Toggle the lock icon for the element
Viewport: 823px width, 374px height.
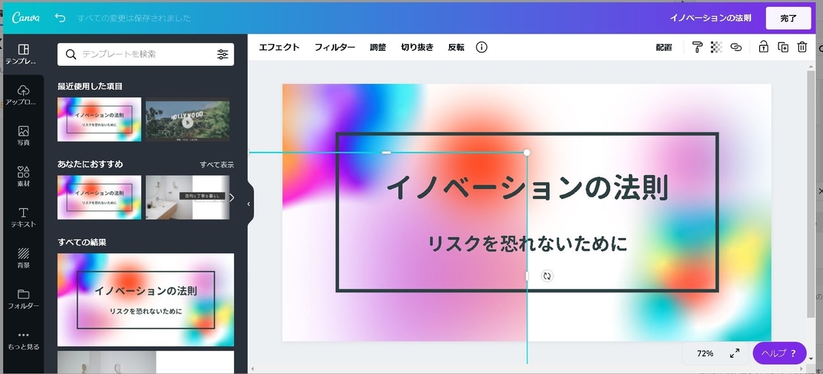(x=763, y=47)
